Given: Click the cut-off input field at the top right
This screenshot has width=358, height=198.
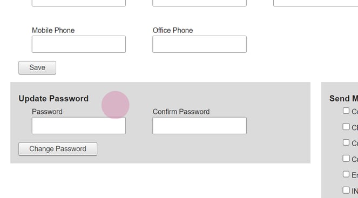Looking at the screenshot, I should [315, 3].
